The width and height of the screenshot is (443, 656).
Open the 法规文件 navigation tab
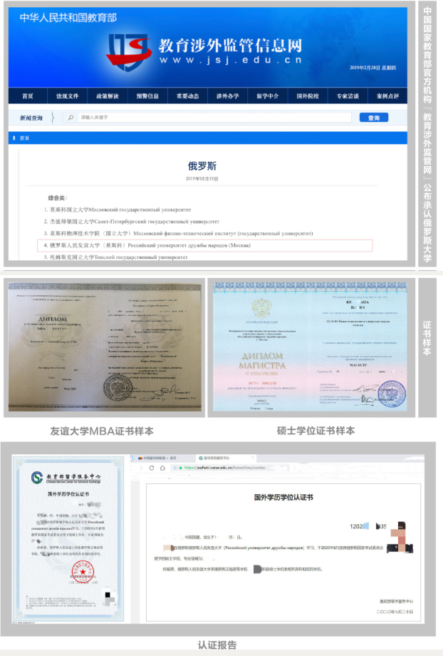(x=67, y=96)
